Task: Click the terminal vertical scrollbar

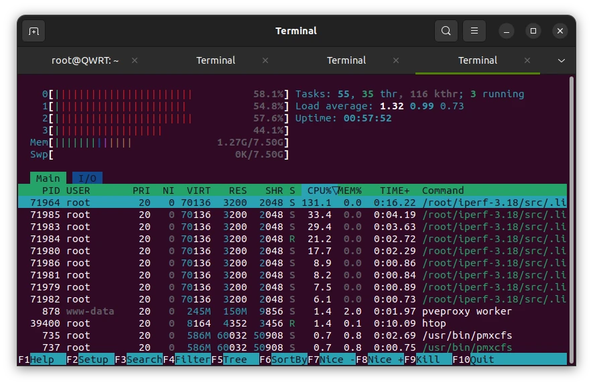Action: [x=572, y=219]
